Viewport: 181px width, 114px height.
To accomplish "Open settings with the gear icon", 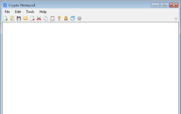I will (79, 18).
